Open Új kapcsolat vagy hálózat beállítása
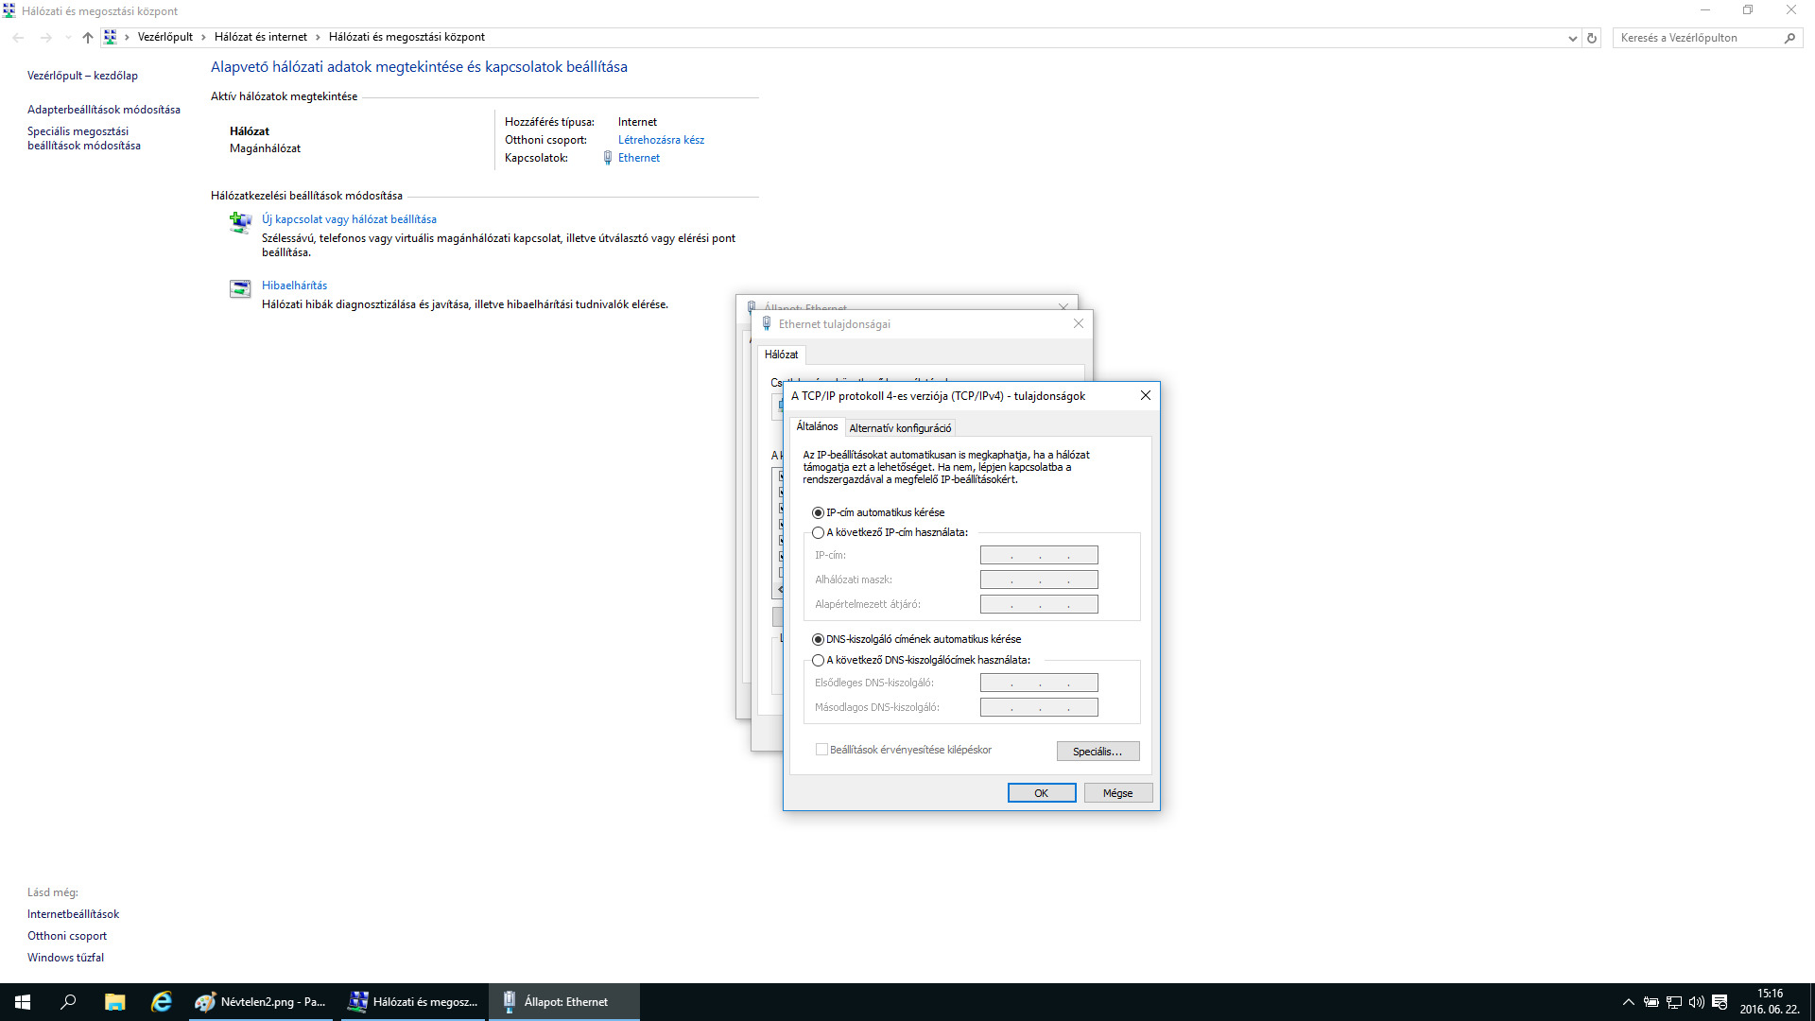Screen dimensions: 1815x1021 click(x=349, y=219)
